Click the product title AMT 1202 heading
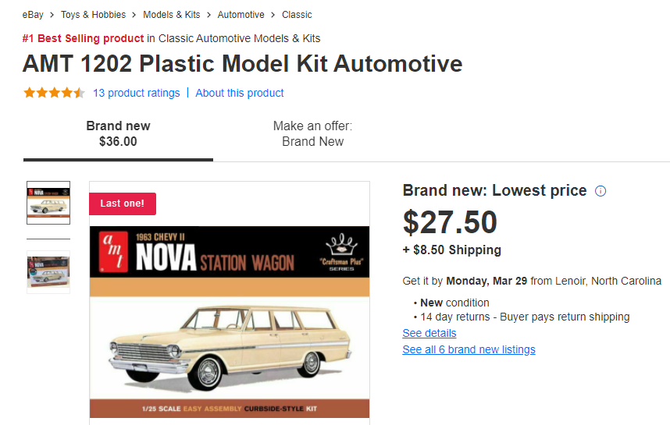This screenshot has width=670, height=425. click(242, 64)
